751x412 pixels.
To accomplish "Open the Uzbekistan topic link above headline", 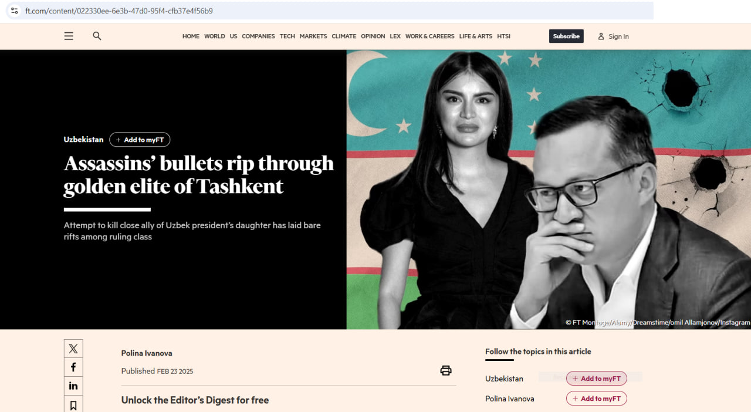I will (83, 140).
